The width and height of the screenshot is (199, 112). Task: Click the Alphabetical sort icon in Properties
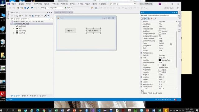pyautogui.click(x=145, y=19)
